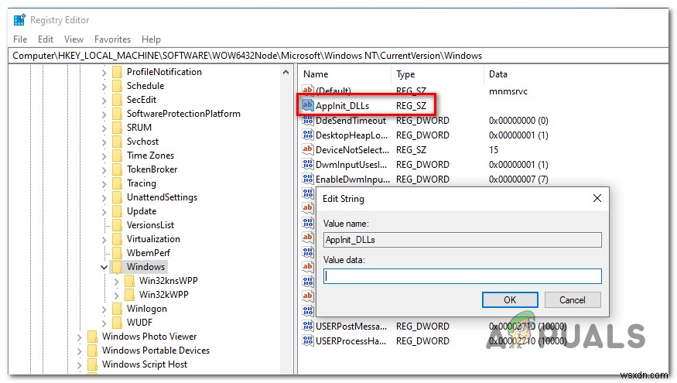Click the TokenBroker folder icon
The height and width of the screenshot is (383, 677).
coord(117,169)
